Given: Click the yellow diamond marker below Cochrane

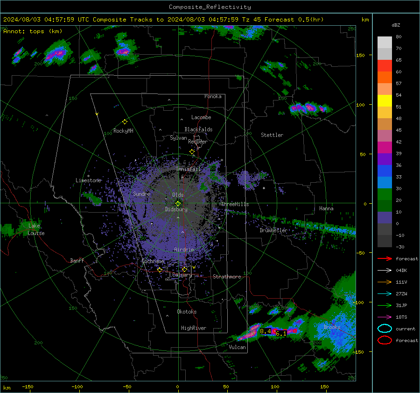Looking at the screenshot, I should tap(160, 270).
